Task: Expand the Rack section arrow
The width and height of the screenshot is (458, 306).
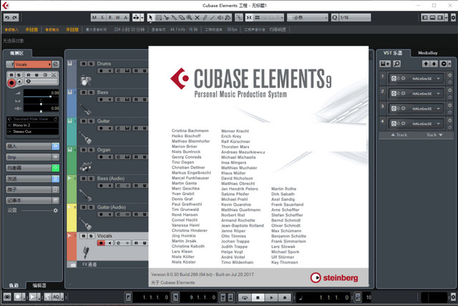Action: coord(441,134)
